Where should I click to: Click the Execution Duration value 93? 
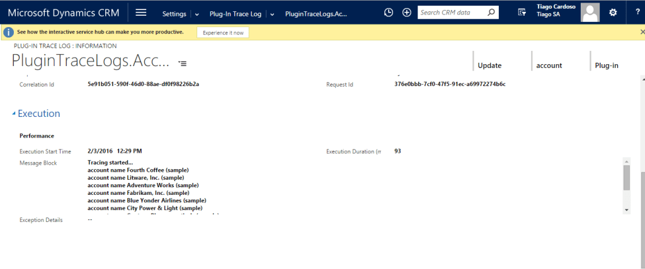397,151
